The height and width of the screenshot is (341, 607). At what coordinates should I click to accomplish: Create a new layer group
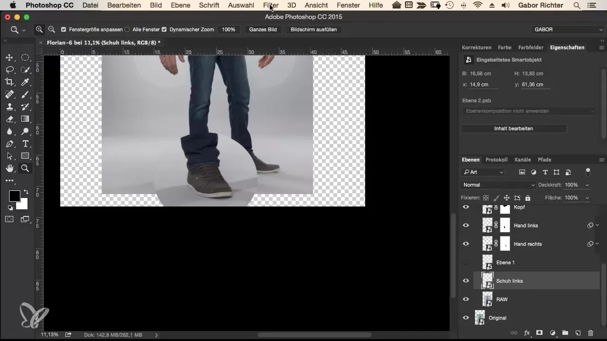pyautogui.click(x=565, y=333)
